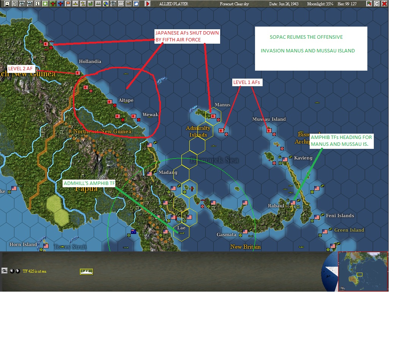Click red plane on blue background icon
The height and width of the screenshot is (341, 411).
coord(60,4)
